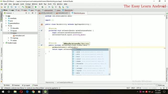Open the Android project view dropdown
The width and height of the screenshot is (168, 94).
[x=9, y=13]
